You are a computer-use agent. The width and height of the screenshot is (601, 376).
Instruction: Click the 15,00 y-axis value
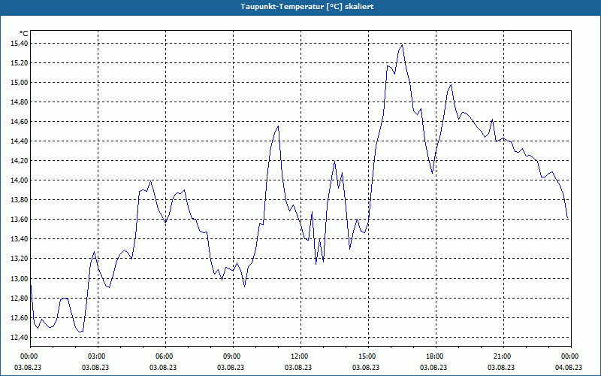tap(20, 83)
